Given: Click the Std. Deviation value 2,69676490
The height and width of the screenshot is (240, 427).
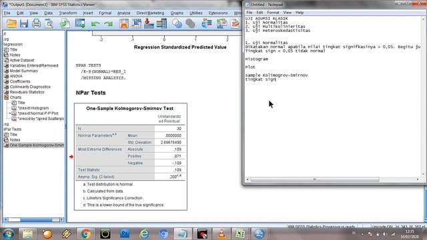Looking at the screenshot, I should click(x=171, y=142).
